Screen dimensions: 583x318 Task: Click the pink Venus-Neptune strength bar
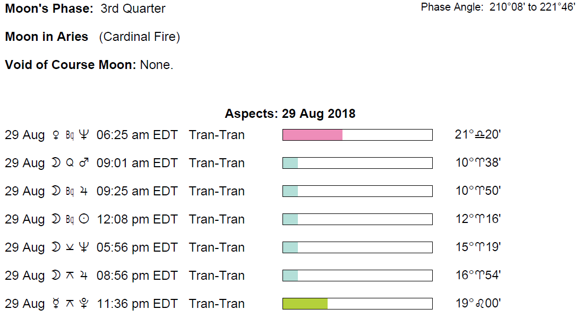(312, 135)
